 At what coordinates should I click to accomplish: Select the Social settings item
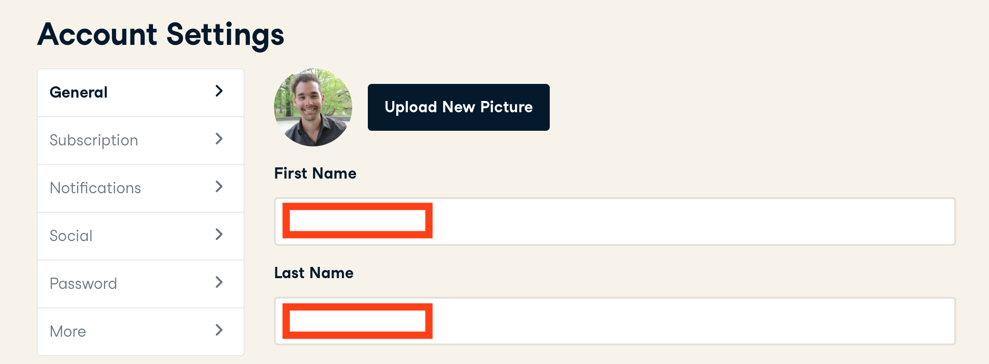pos(71,236)
